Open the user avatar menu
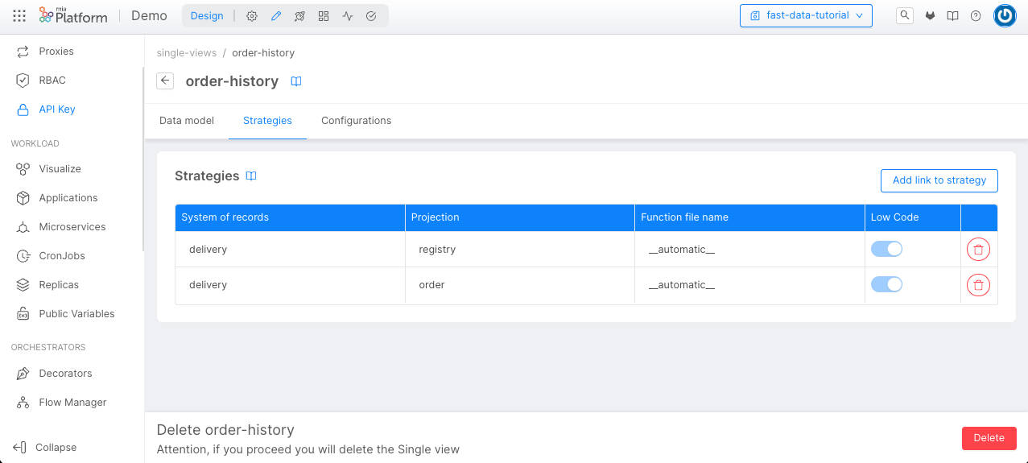This screenshot has width=1028, height=463. tap(1004, 16)
